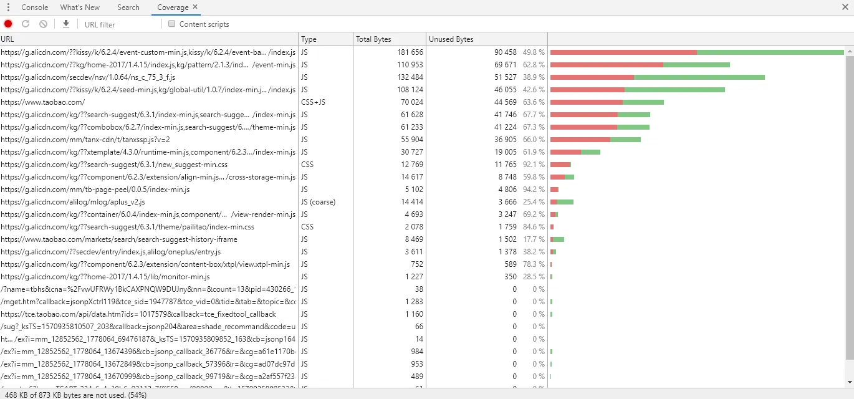
Task: Sort by the Unused Bytes column header
Action: [x=486, y=39]
